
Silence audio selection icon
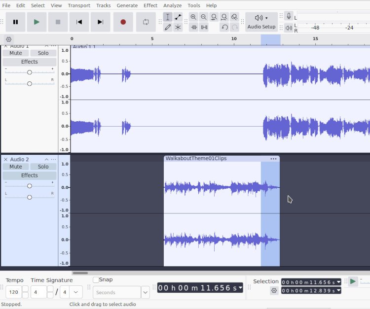click(204, 27)
